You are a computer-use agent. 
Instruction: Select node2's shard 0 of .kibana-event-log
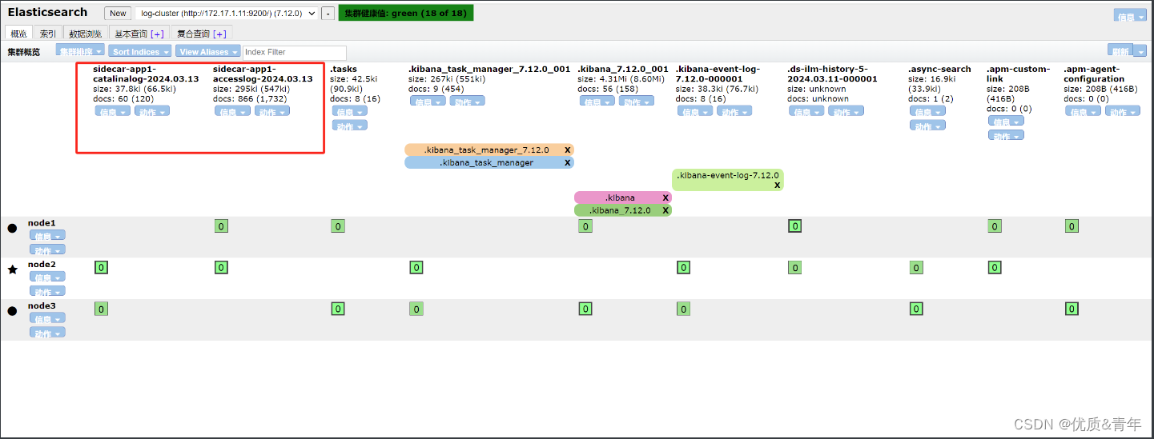(x=683, y=267)
